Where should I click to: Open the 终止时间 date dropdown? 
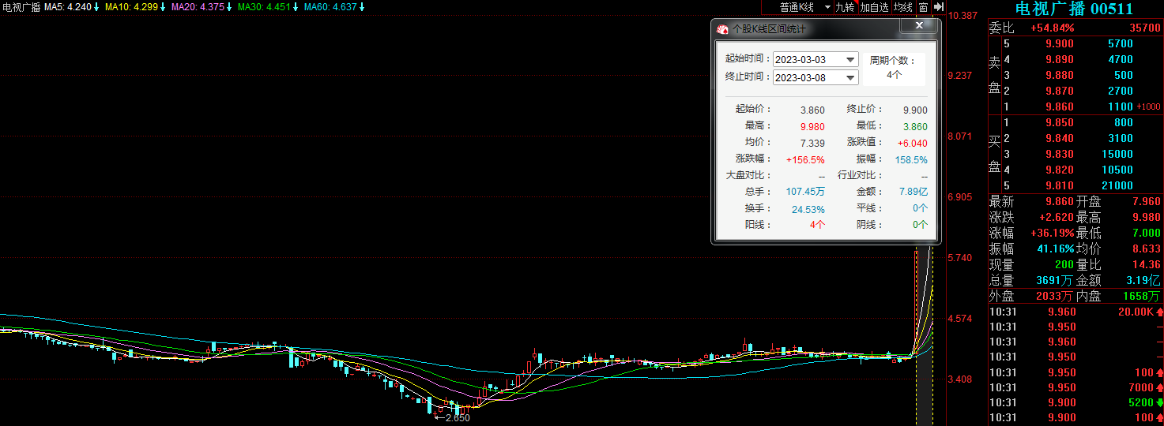click(850, 77)
